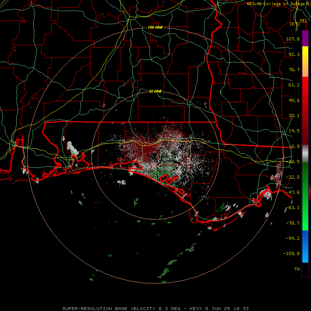
Task: Click the gray near-zero band of velocity scale
Action: 305,154
